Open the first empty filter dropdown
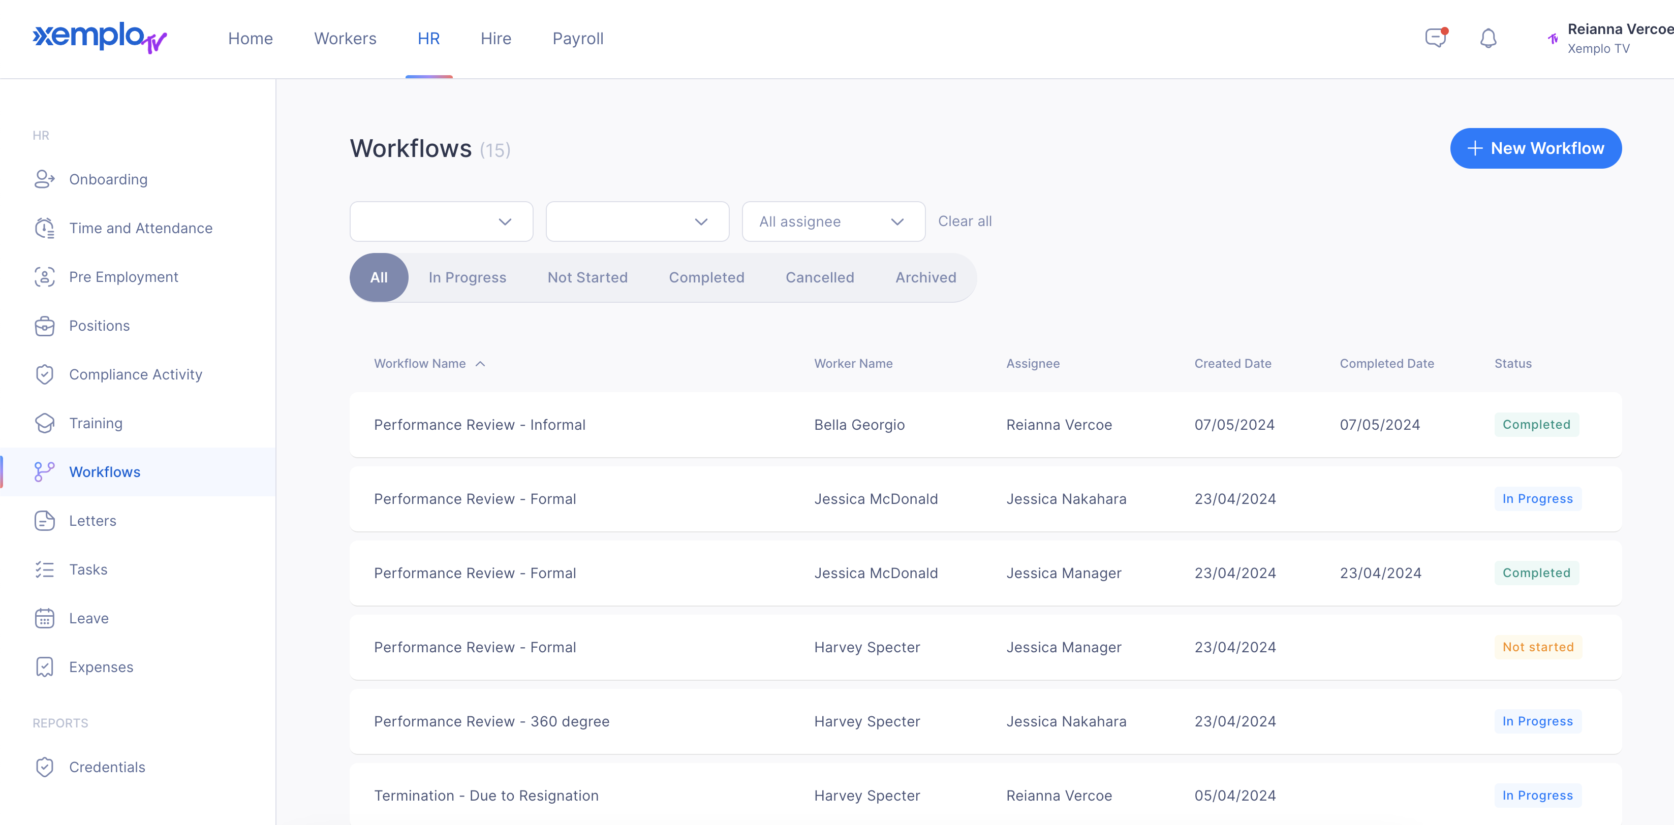The width and height of the screenshot is (1674, 825). 441,221
